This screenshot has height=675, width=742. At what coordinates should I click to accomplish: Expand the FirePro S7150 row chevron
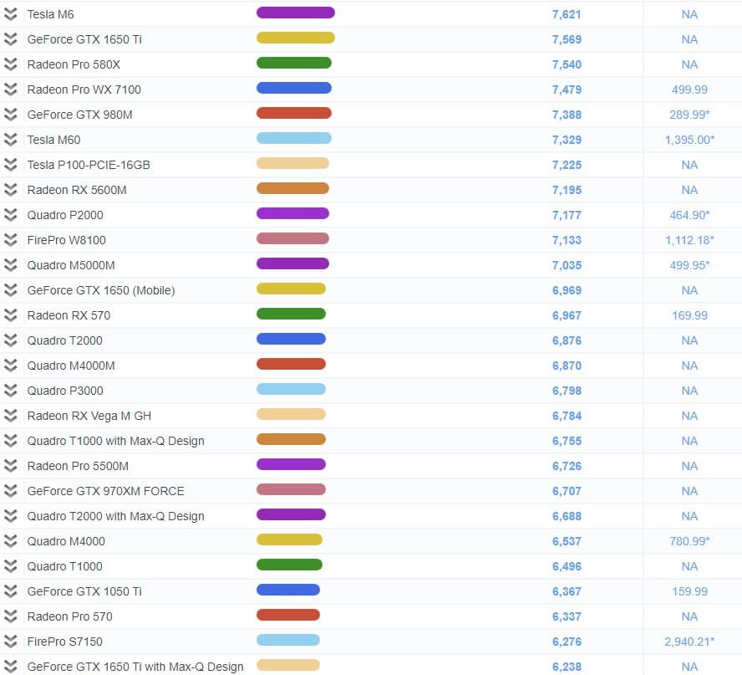(10, 642)
